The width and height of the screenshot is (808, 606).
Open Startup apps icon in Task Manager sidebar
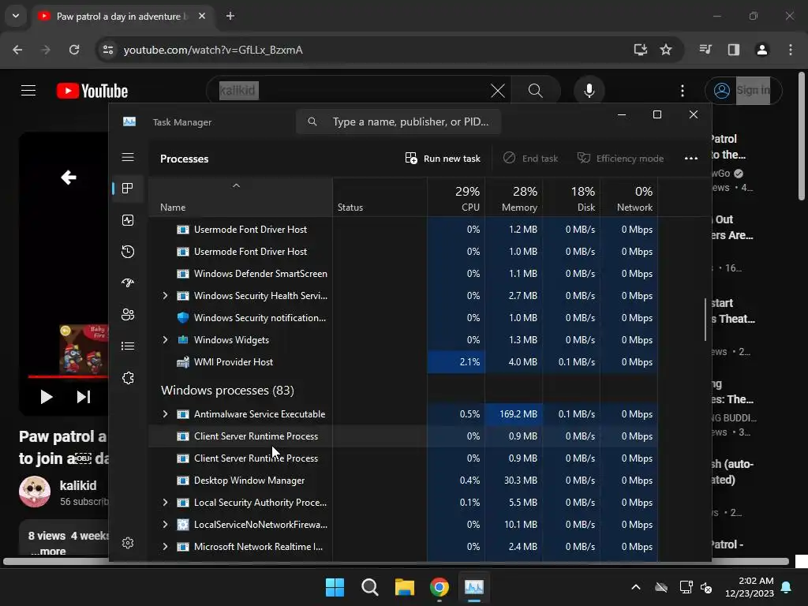(x=128, y=283)
